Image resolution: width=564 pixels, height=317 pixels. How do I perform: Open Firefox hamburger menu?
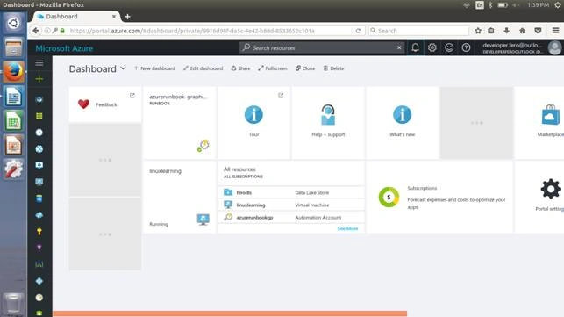click(x=556, y=31)
